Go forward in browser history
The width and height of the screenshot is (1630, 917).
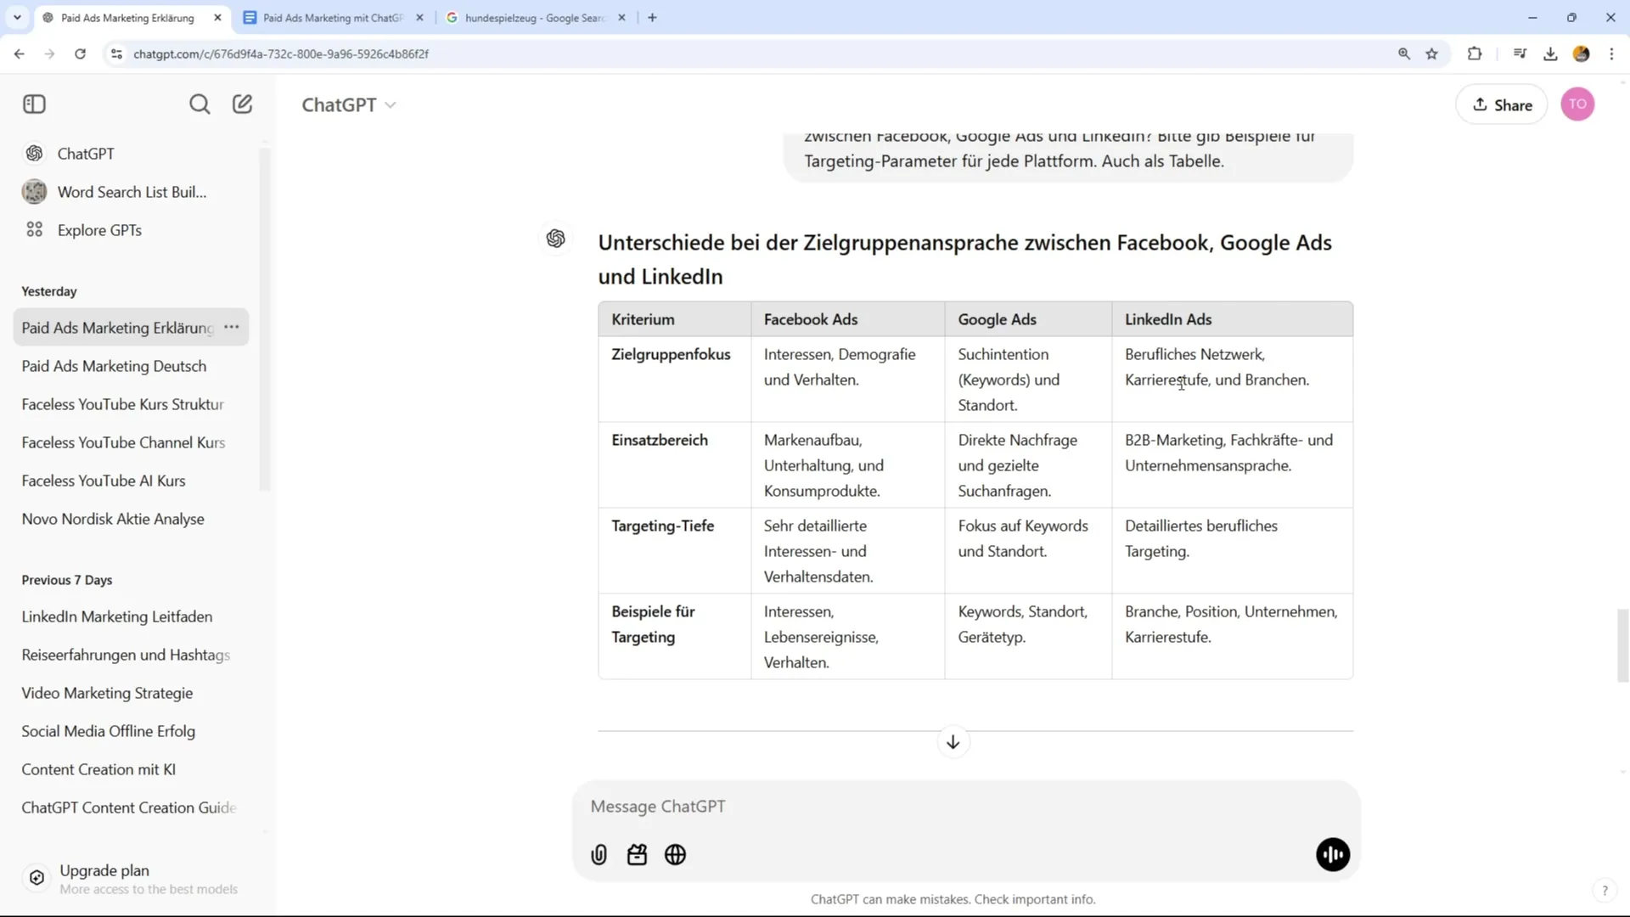pyautogui.click(x=49, y=53)
